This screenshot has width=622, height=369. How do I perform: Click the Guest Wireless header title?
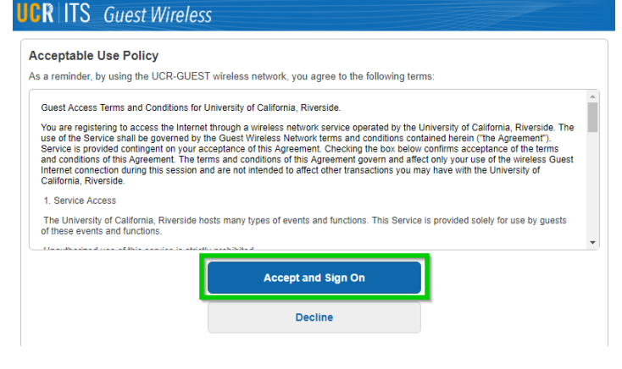tap(158, 15)
